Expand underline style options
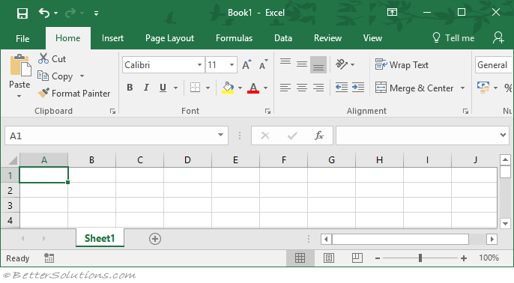The height and width of the screenshot is (283, 514). click(175, 88)
